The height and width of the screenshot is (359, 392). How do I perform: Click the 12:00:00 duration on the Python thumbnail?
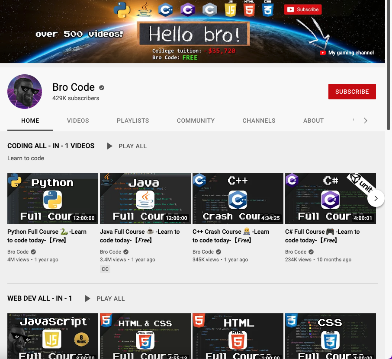(x=84, y=218)
